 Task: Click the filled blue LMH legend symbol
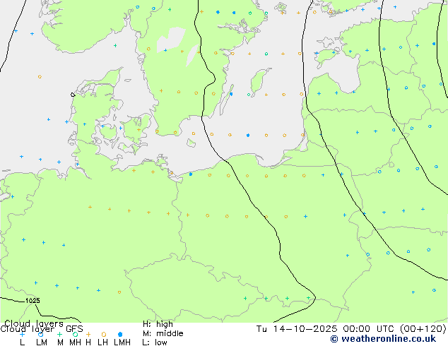click(x=120, y=334)
